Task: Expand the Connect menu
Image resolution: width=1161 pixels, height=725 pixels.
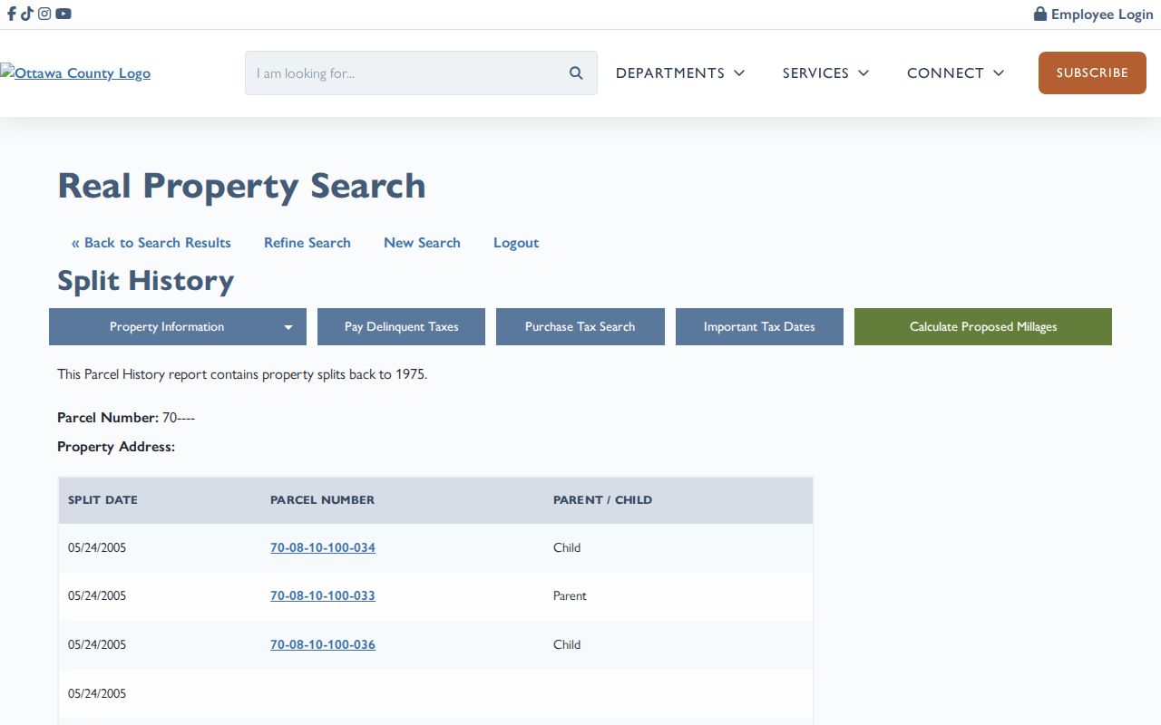Action: [x=955, y=73]
